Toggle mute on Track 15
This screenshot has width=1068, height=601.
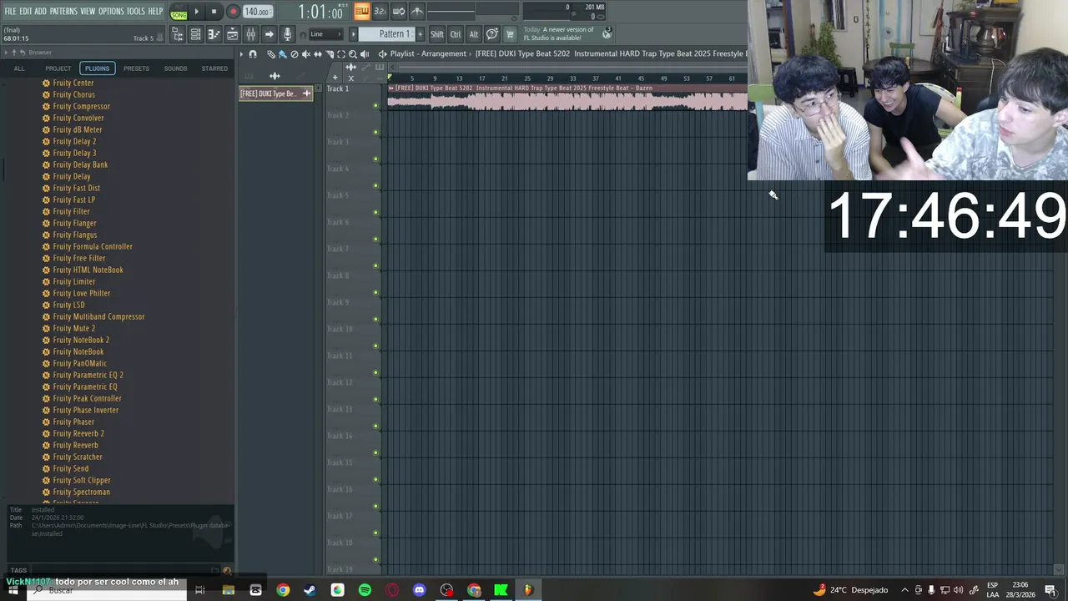coord(375,479)
